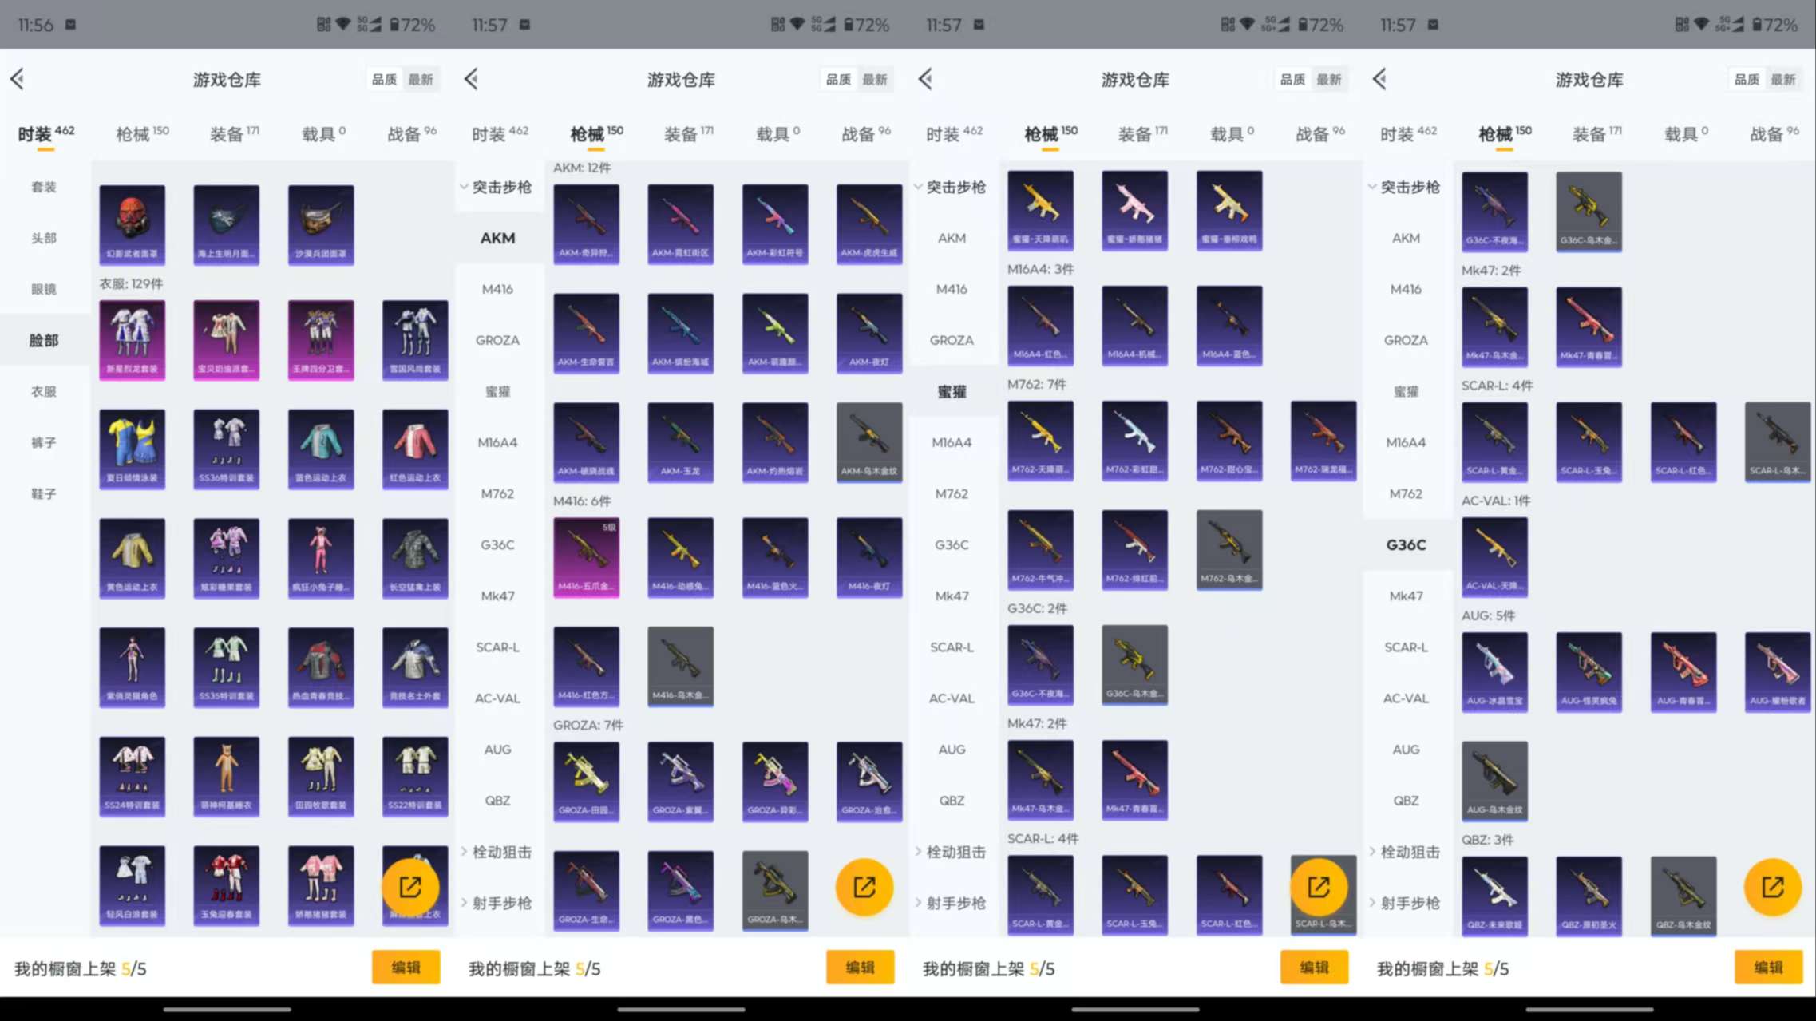The image size is (1816, 1021).
Task: Select the 幻影武者面罩 mask item
Action: [132, 224]
